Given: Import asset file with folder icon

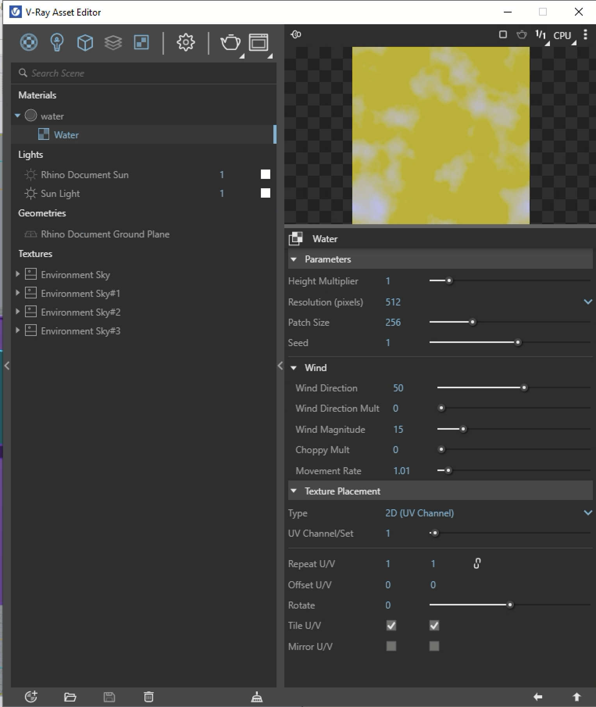Looking at the screenshot, I should (x=70, y=697).
